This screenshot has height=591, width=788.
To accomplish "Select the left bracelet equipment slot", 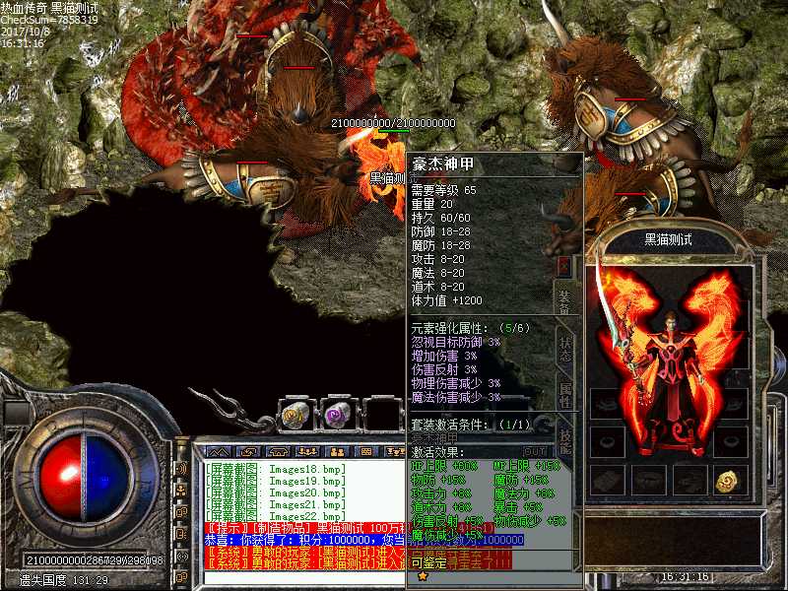I will (608, 404).
